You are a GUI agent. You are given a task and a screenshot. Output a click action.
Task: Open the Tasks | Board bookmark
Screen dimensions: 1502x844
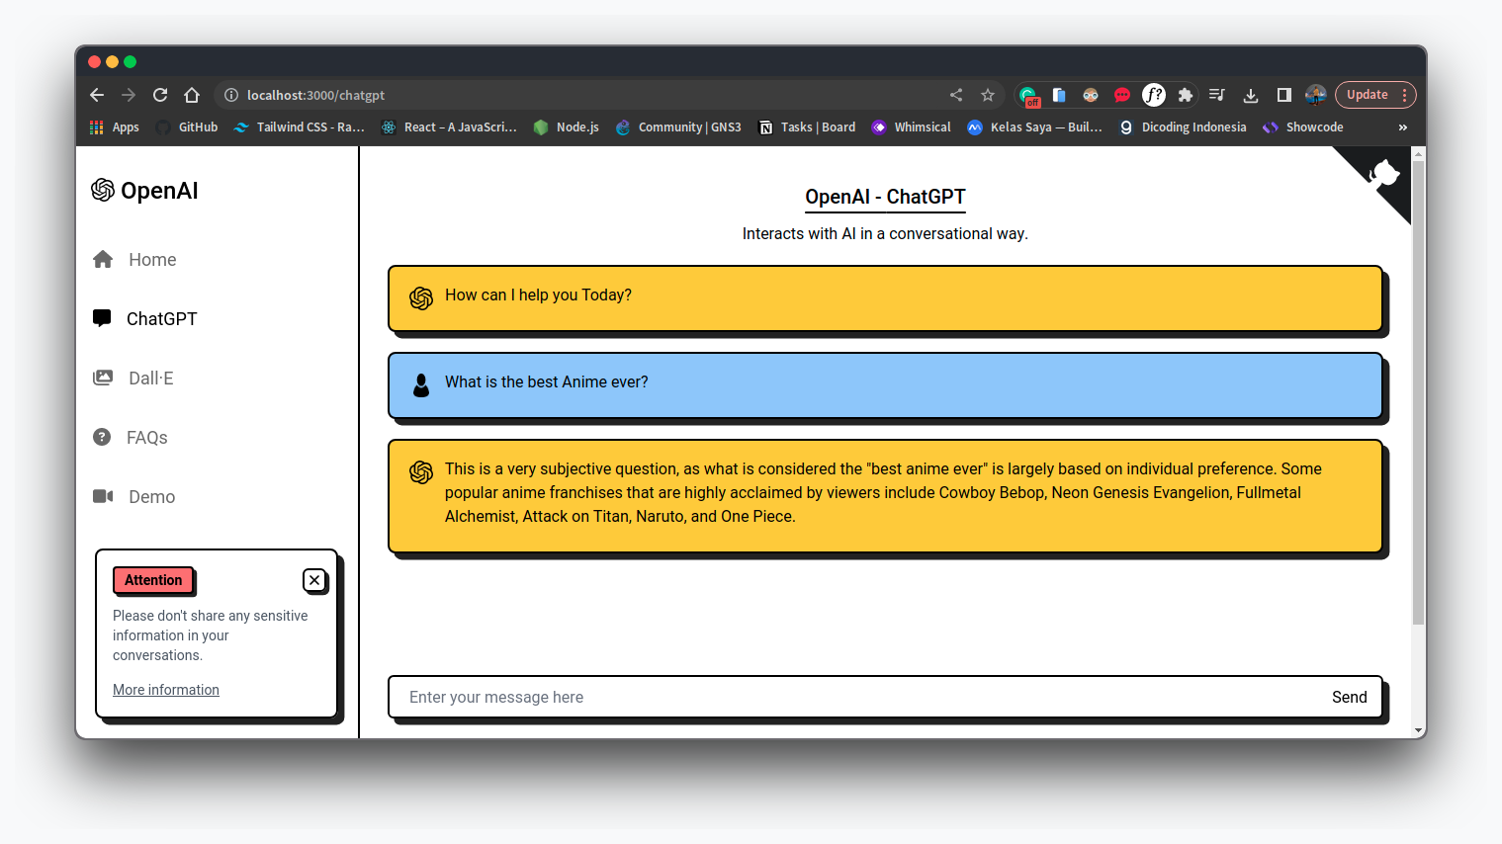coord(807,127)
